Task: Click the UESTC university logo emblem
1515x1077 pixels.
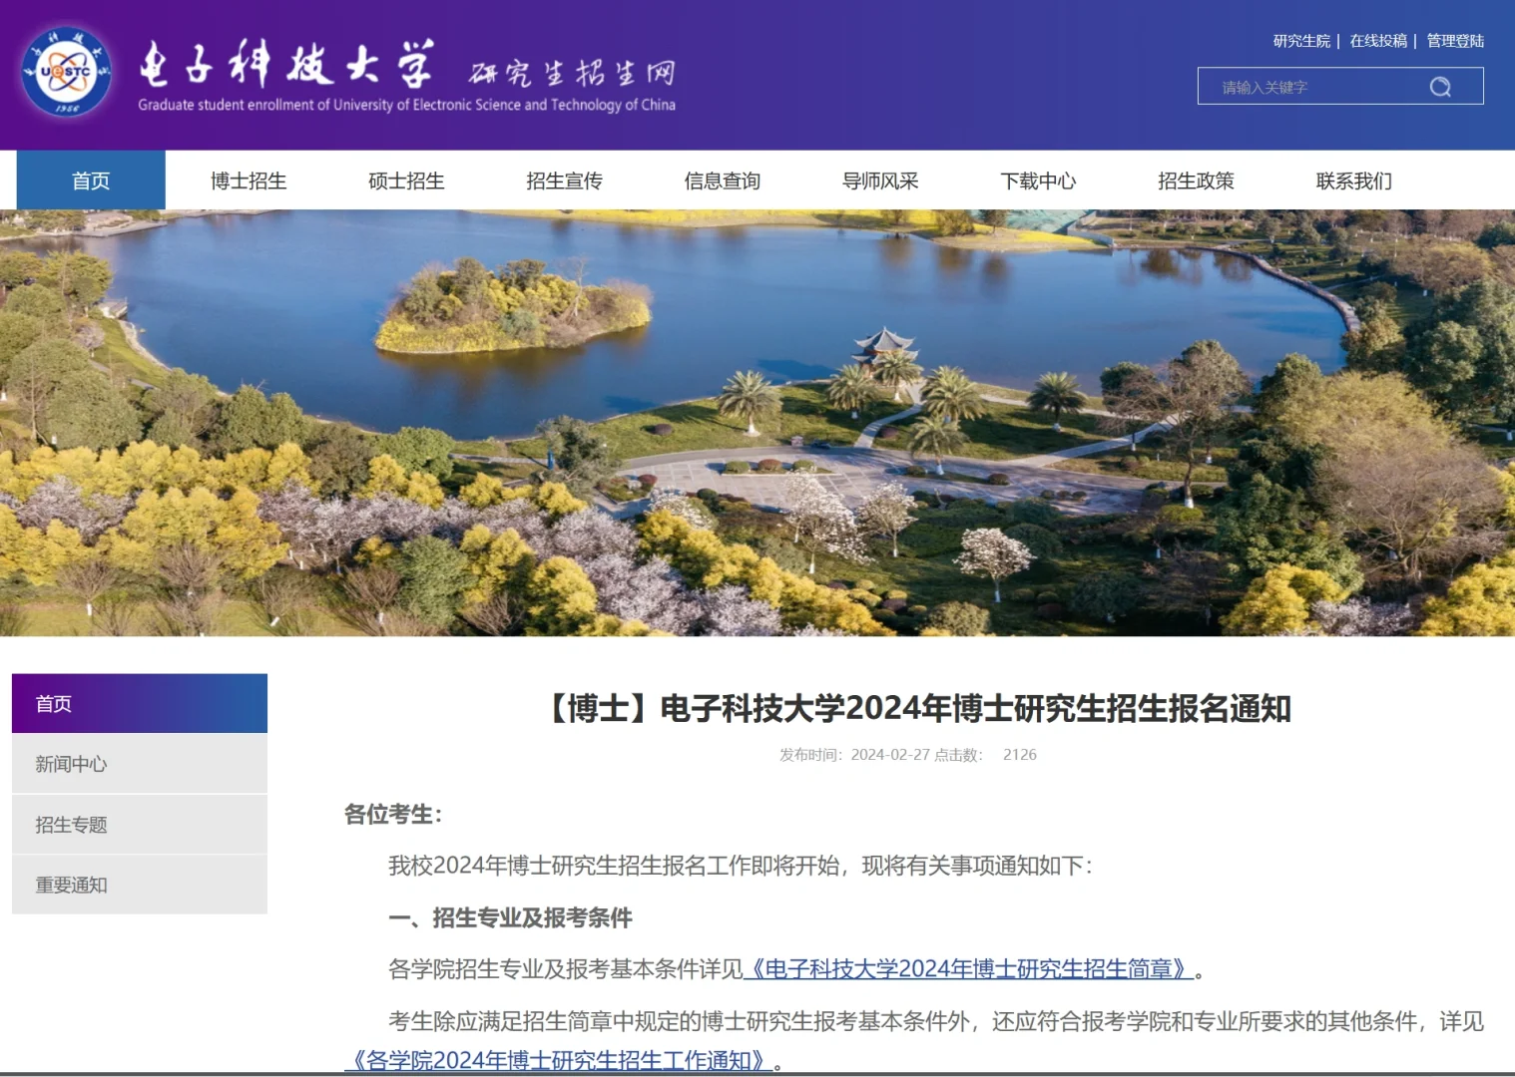Action: pyautogui.click(x=67, y=72)
